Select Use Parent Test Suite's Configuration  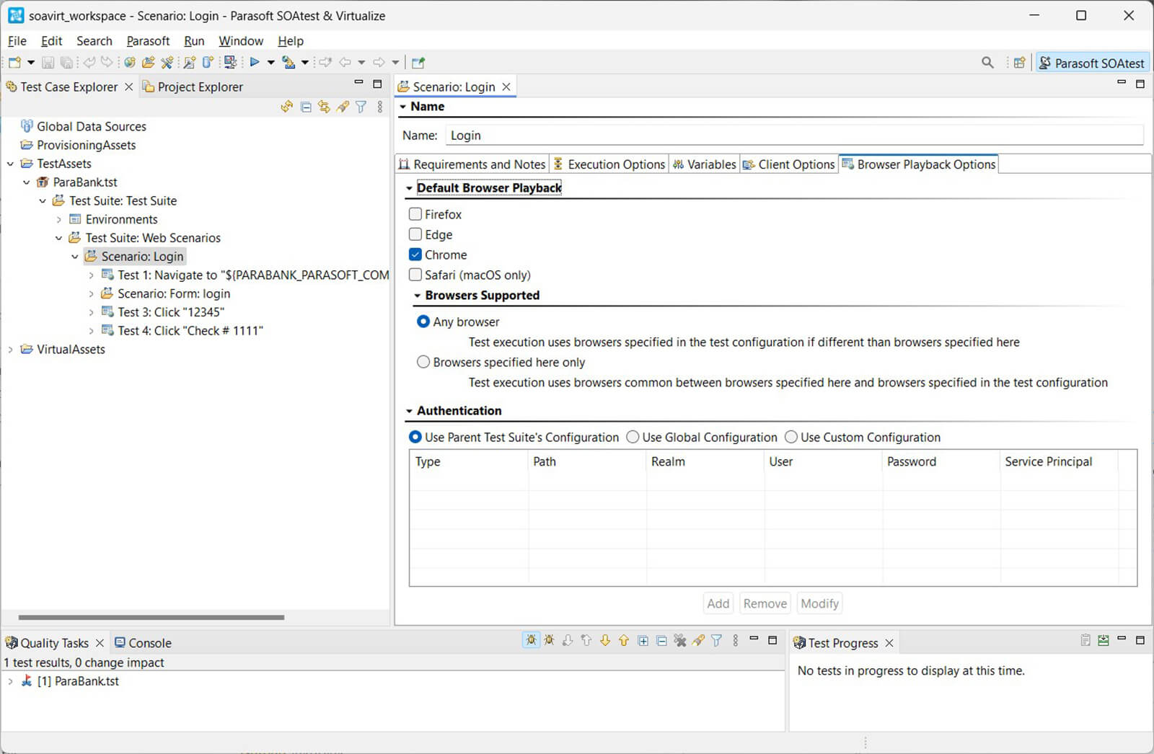tap(415, 437)
